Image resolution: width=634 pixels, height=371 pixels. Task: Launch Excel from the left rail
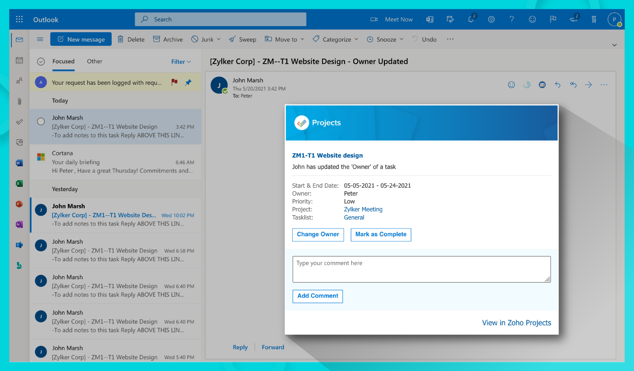pyautogui.click(x=19, y=183)
